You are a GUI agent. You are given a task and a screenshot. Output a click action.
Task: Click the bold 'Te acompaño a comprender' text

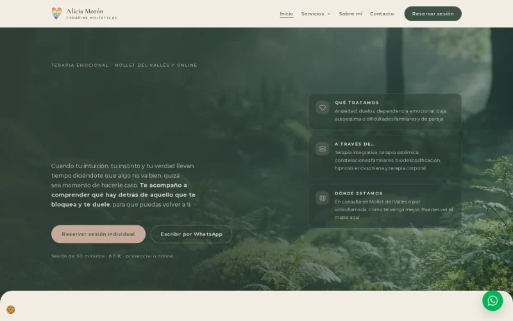pyautogui.click(x=123, y=195)
